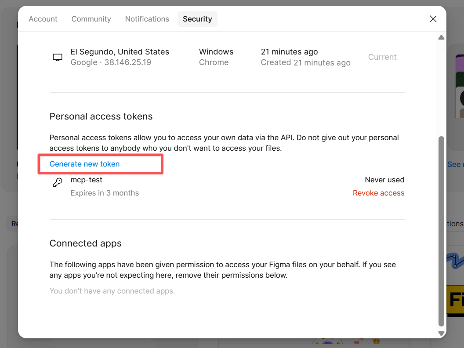464x348 pixels.
Task: Click the Expires in 3 months text
Action: tap(105, 193)
